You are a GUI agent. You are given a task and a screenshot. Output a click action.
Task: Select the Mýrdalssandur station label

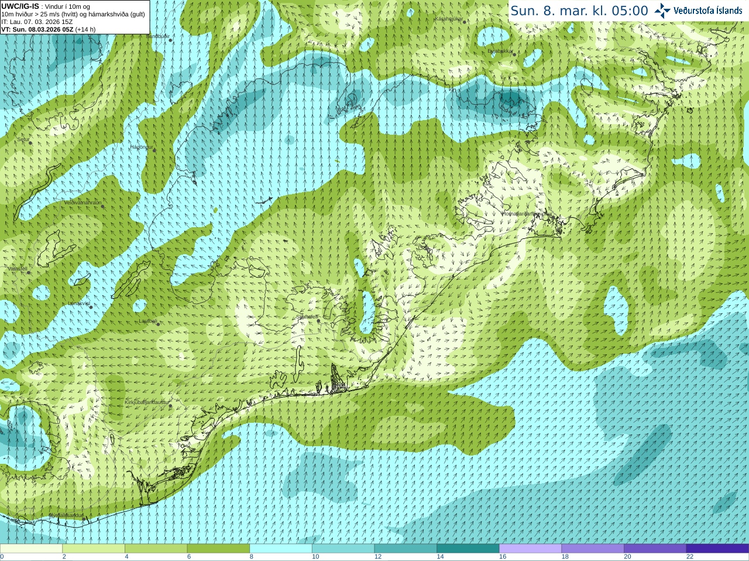(x=66, y=515)
